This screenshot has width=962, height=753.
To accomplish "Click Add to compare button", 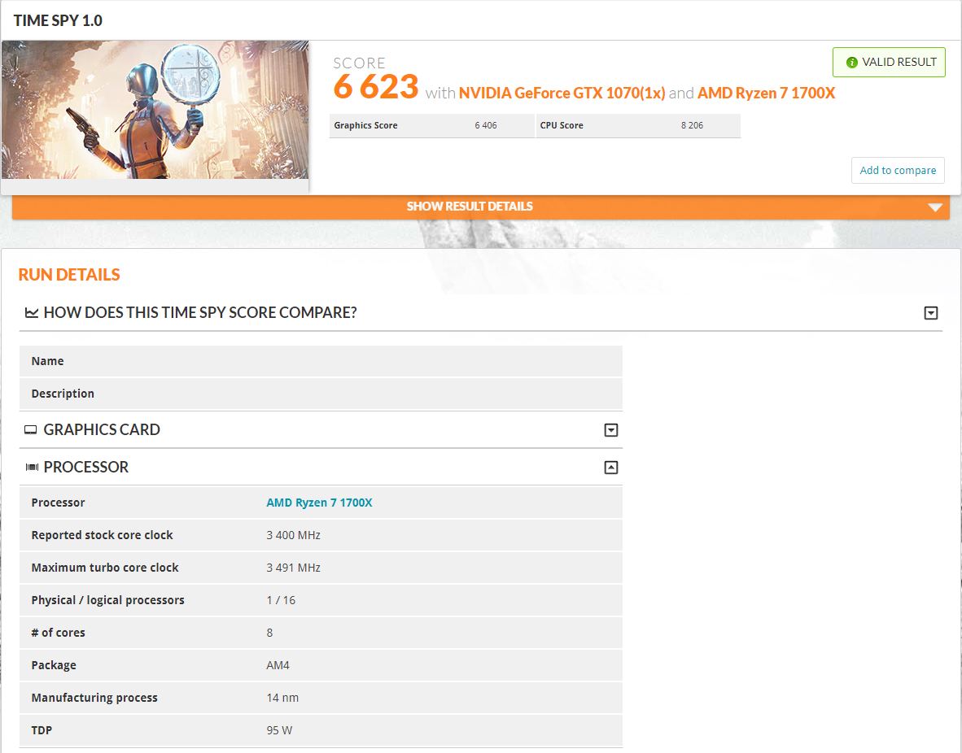I will point(898,171).
